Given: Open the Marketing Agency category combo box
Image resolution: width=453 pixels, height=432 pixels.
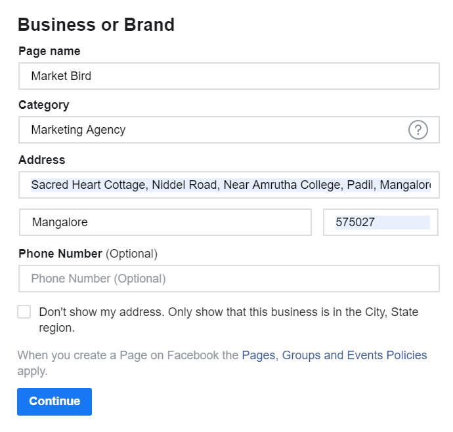Looking at the screenshot, I should (229, 130).
